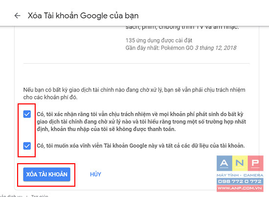
Task: Click the 3 tháng 12, 2018 date text
Action: pyautogui.click(x=216, y=48)
